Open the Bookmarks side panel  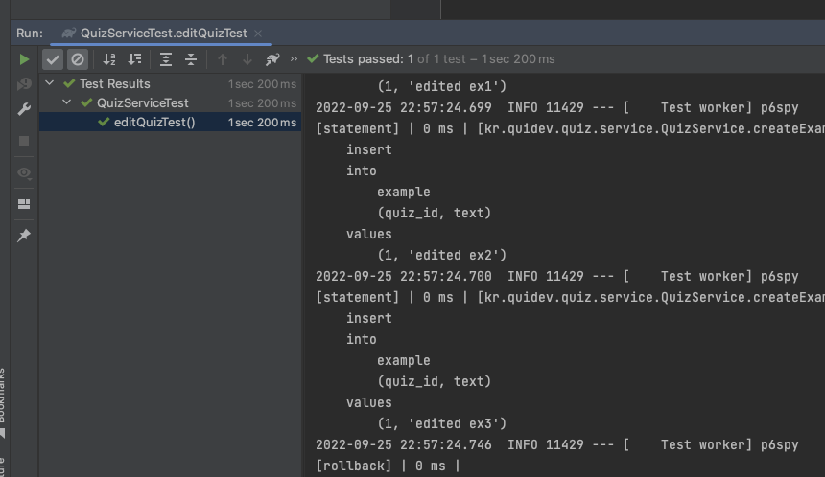[2, 402]
